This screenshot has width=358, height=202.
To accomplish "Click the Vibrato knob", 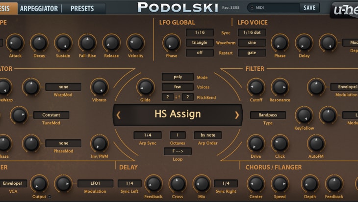I will pos(100,87).
